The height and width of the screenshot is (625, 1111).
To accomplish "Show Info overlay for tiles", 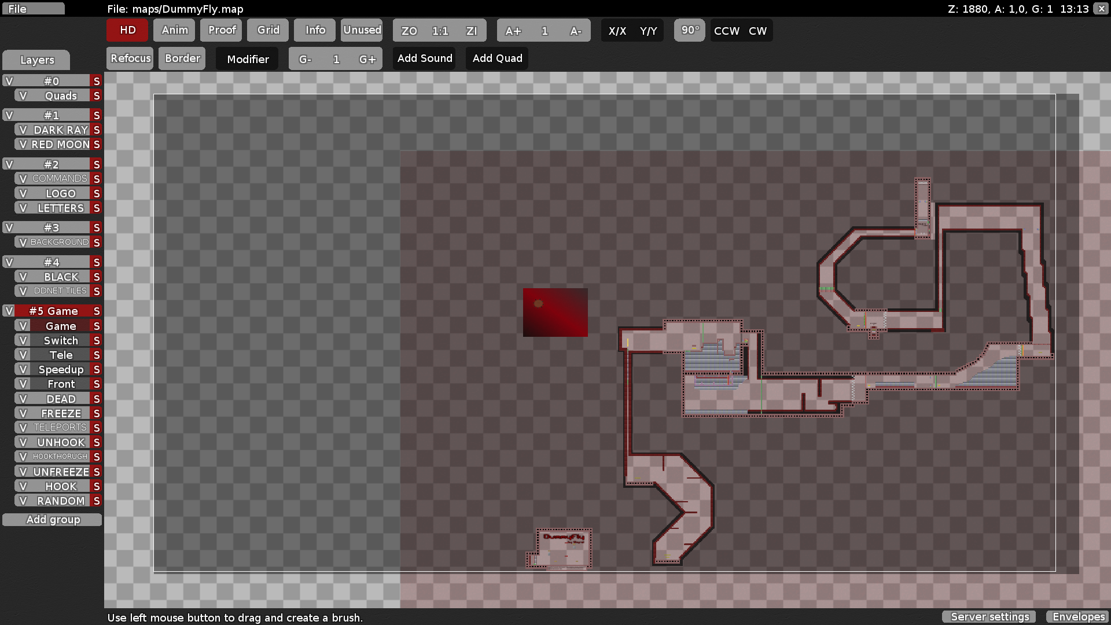I will (314, 30).
